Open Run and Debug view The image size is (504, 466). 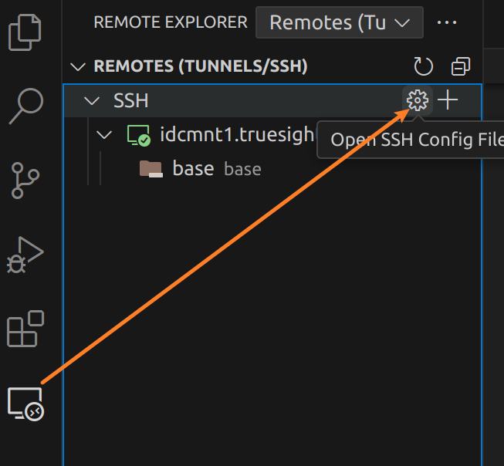25,255
